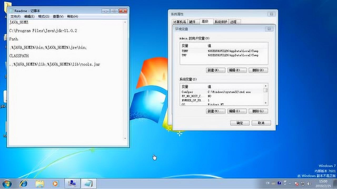Click 编辑 button under system variables

point(237,111)
